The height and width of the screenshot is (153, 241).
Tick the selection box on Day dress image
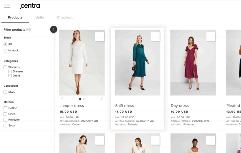click(x=211, y=37)
